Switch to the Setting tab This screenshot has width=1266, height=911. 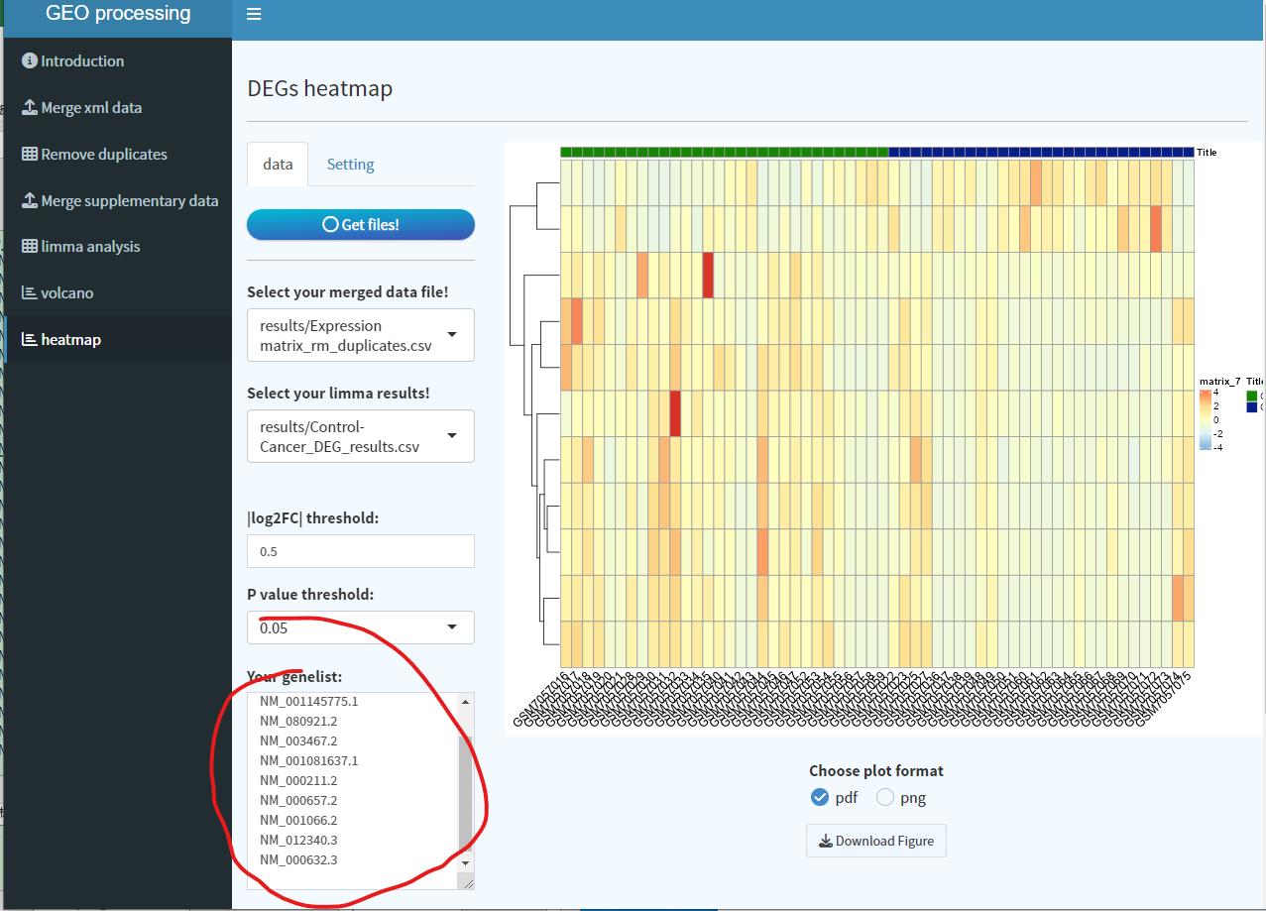pyautogui.click(x=351, y=164)
